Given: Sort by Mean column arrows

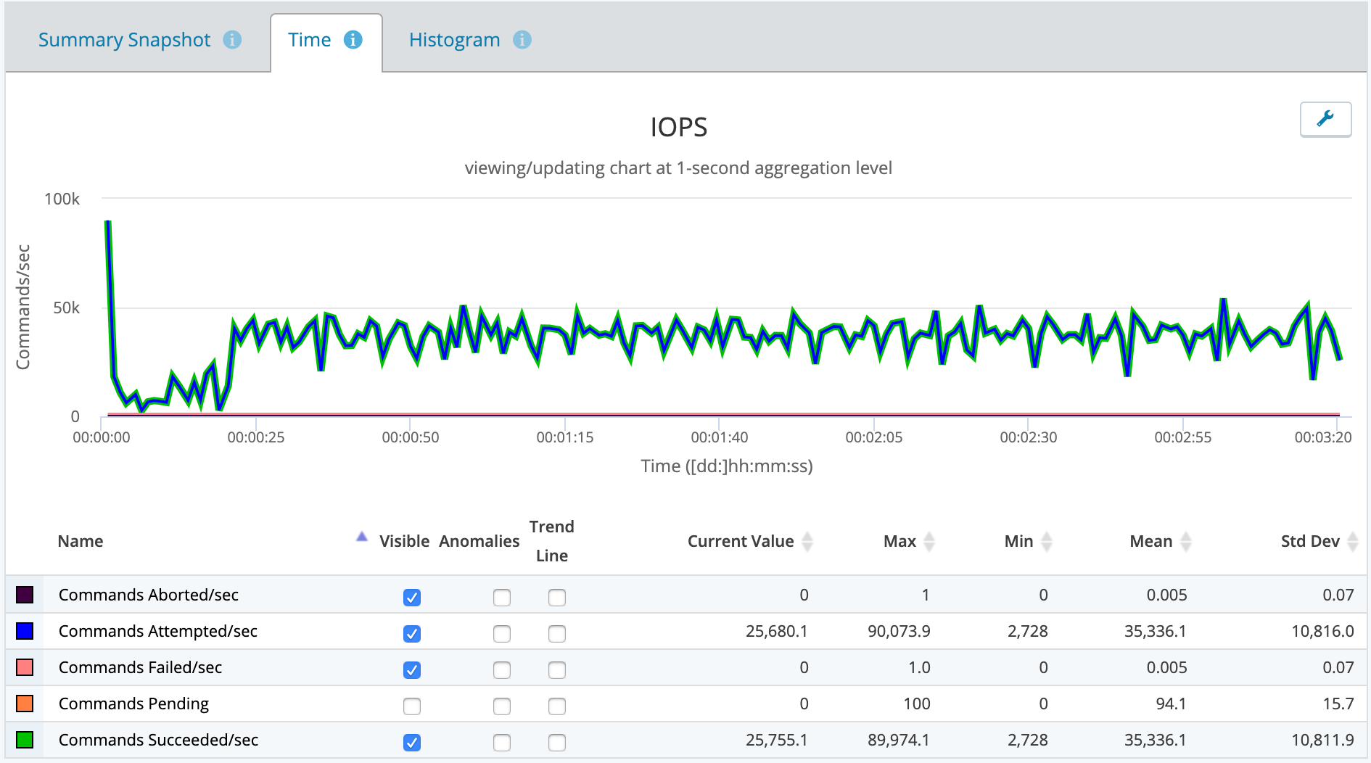Looking at the screenshot, I should pyautogui.click(x=1186, y=541).
